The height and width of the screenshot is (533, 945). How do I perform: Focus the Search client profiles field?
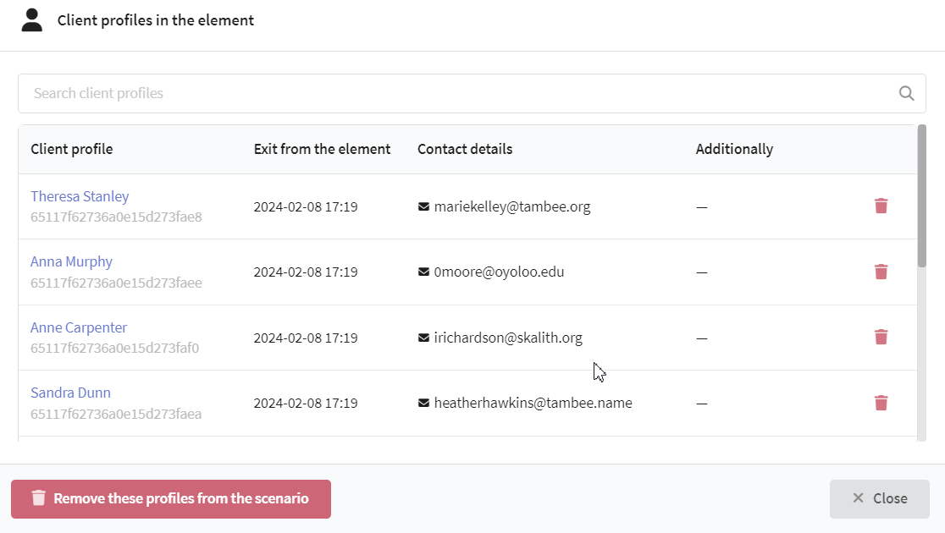[x=472, y=93]
